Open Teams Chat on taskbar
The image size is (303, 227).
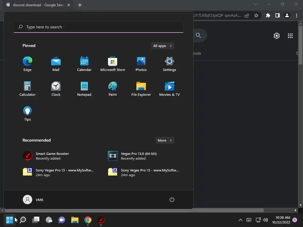click(x=62, y=220)
